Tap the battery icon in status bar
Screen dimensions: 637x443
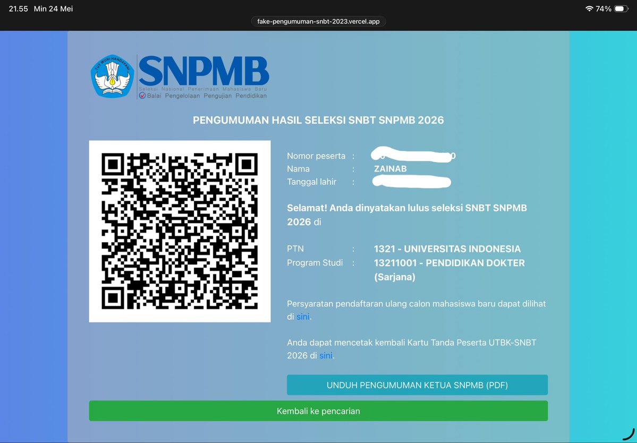click(621, 8)
